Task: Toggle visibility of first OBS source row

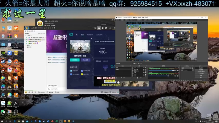Action: click(144, 68)
